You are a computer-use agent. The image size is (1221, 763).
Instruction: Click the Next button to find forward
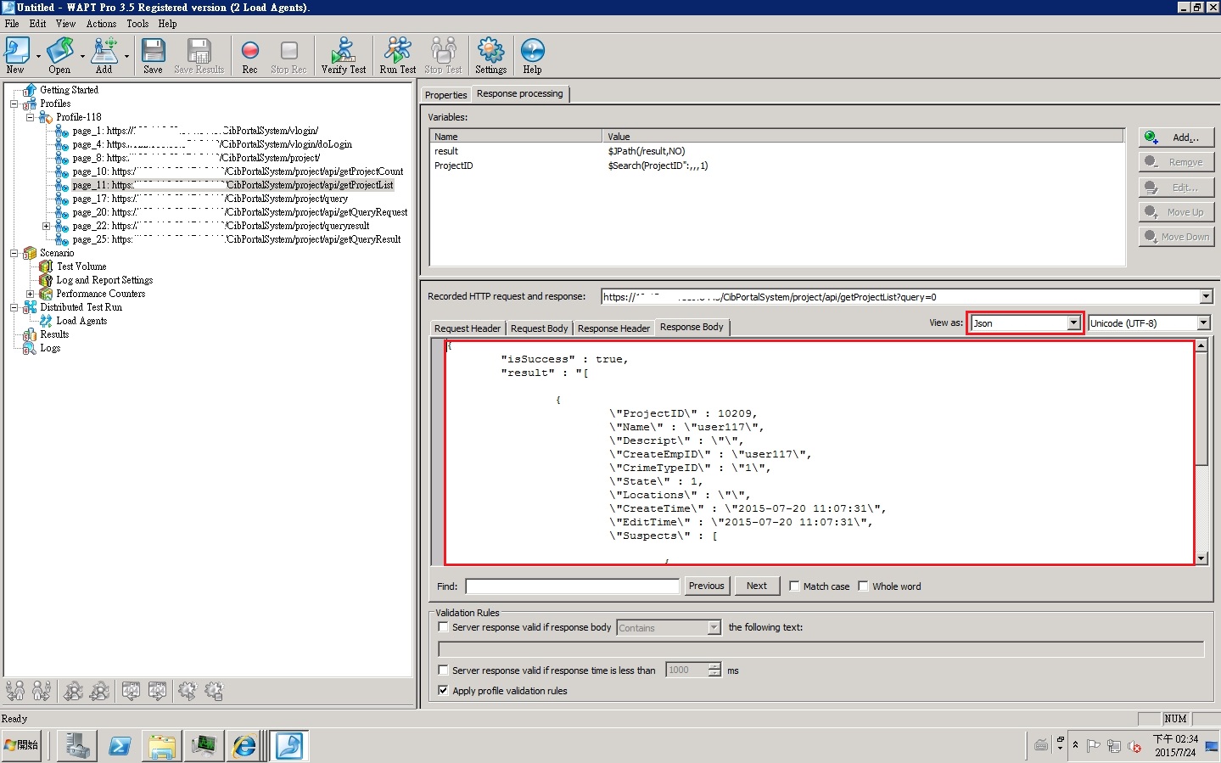point(756,586)
